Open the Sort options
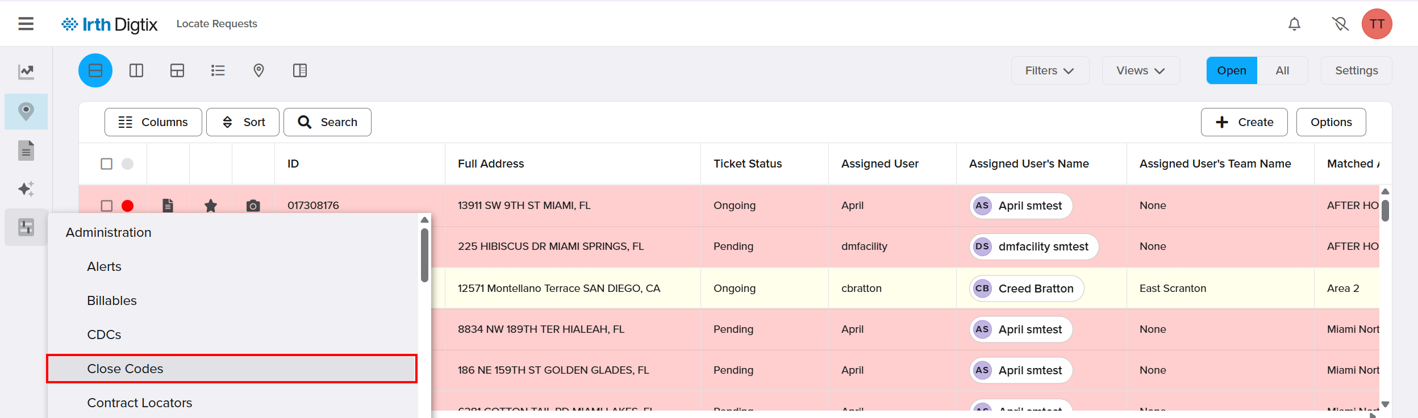Image resolution: width=1418 pixels, height=418 pixels. click(243, 122)
